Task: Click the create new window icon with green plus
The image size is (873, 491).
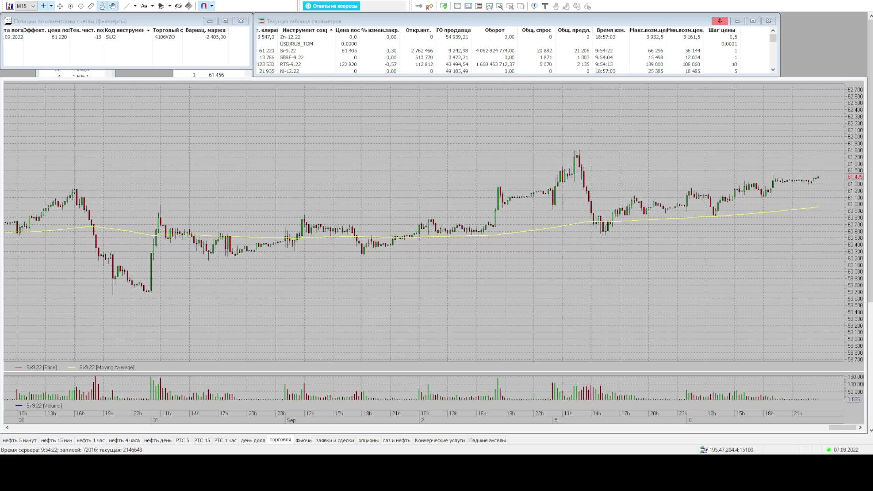Action: [444, 6]
